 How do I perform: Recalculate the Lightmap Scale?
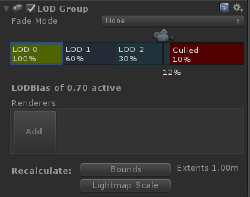[x=126, y=186]
